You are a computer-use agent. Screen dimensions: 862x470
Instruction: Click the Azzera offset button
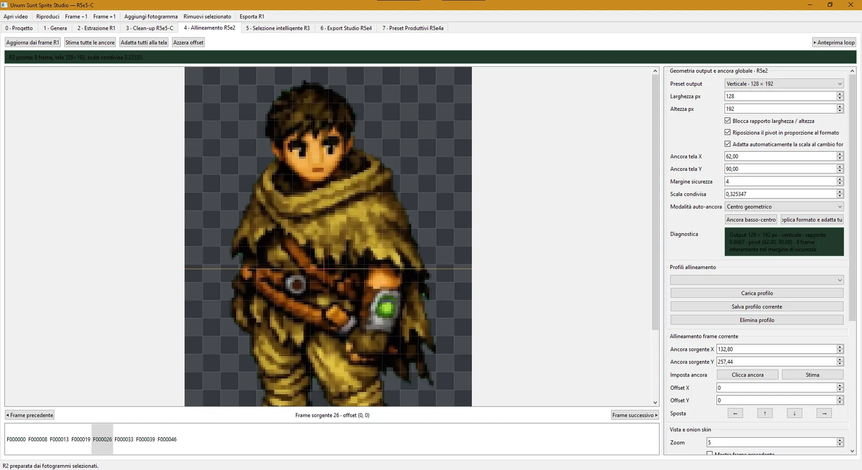[x=188, y=43]
